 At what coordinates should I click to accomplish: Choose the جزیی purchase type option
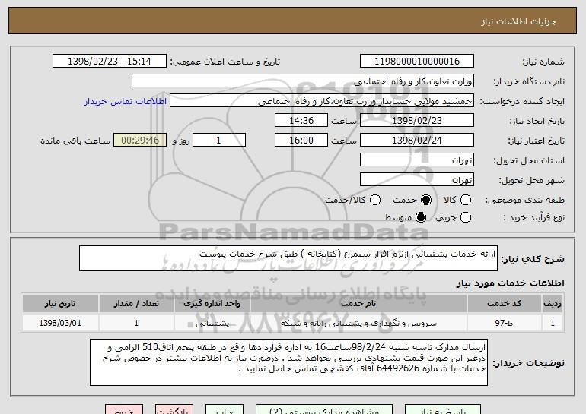(x=466, y=217)
